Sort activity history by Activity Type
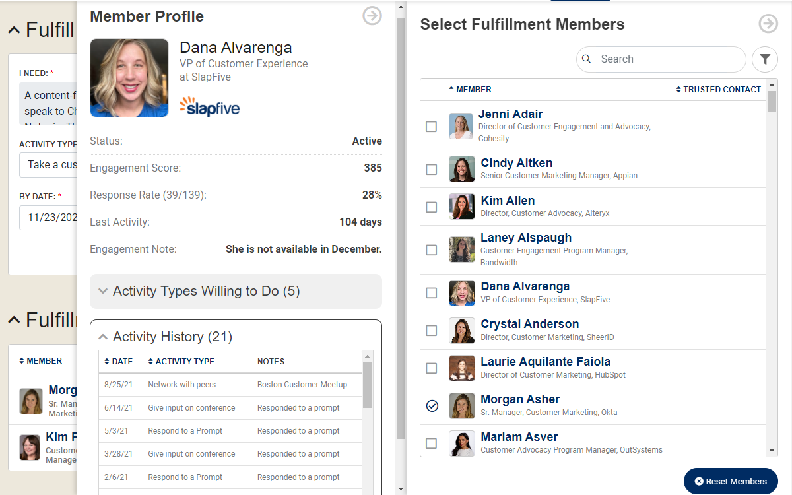This screenshot has width=792, height=495. (181, 362)
